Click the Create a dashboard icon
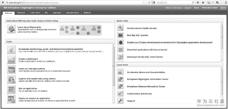 11,60
